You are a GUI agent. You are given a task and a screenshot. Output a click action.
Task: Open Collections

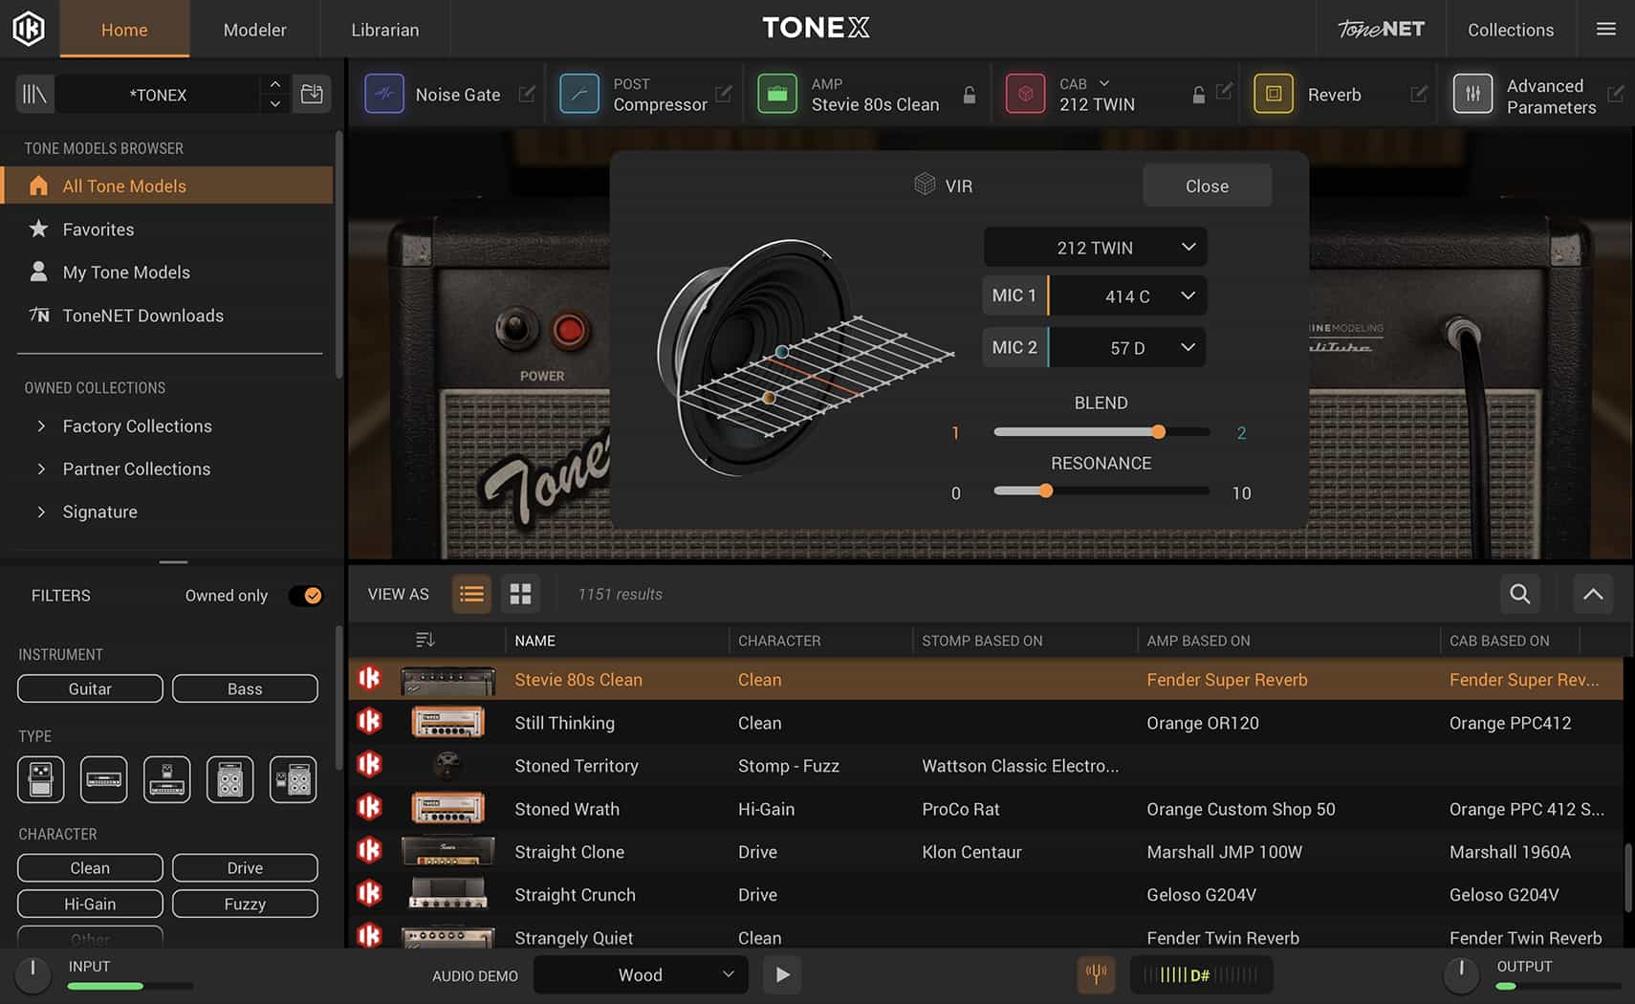coord(1511,29)
